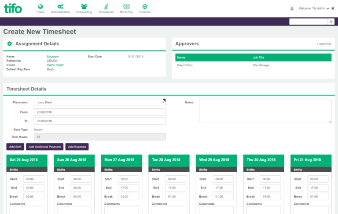The image size is (338, 214).
Task: Click the notifications bell icon
Action: coord(292,8)
